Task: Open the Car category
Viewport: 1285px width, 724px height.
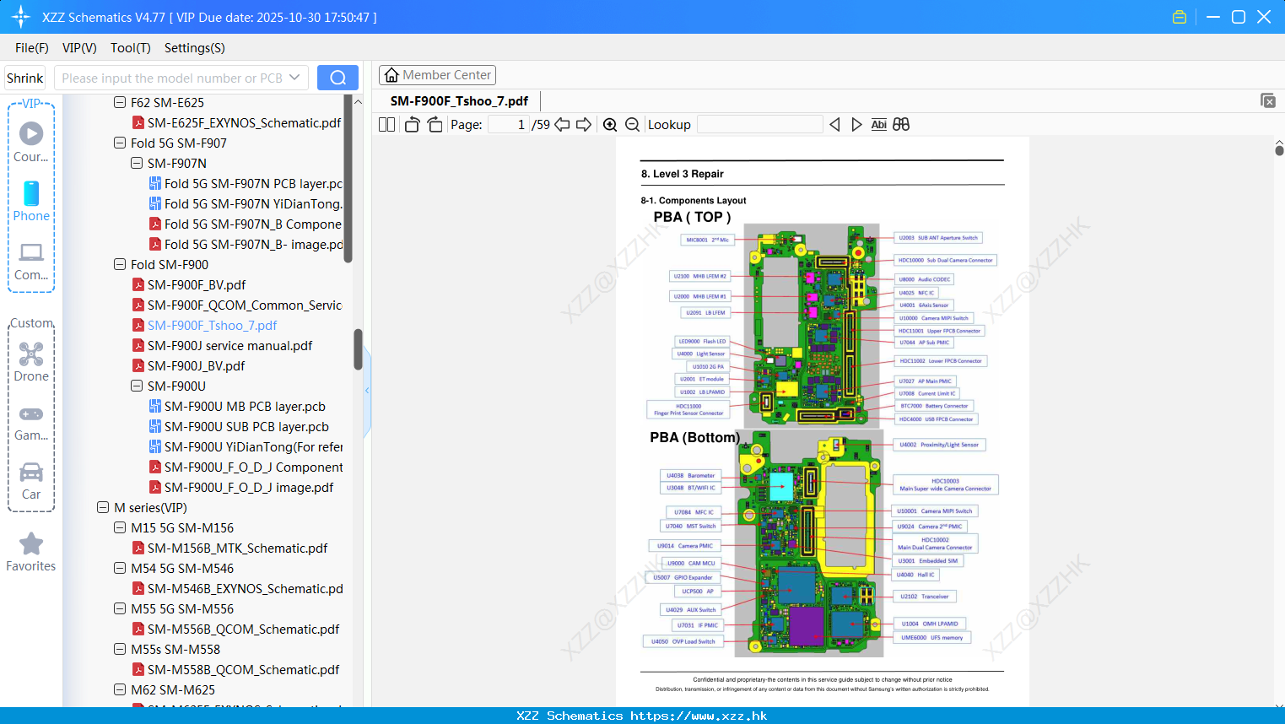Action: pyautogui.click(x=31, y=480)
